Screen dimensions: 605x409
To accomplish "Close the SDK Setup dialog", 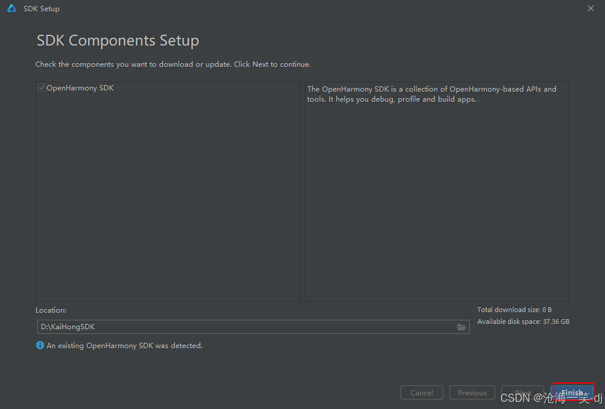I will tap(591, 8).
